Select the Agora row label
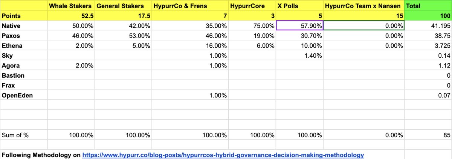 click(24, 66)
